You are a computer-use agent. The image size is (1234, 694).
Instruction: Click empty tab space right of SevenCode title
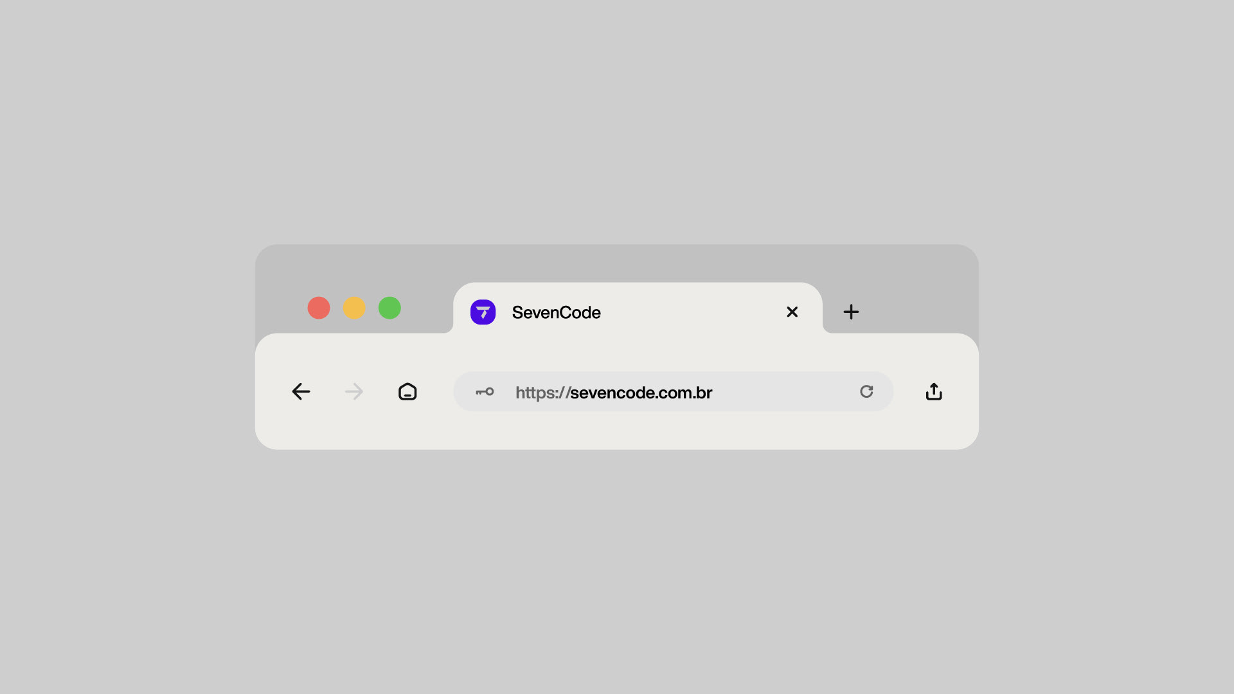point(691,312)
